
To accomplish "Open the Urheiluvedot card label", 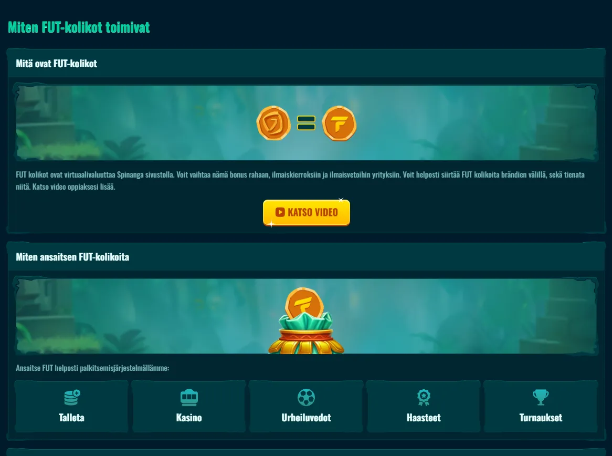I will click(306, 418).
